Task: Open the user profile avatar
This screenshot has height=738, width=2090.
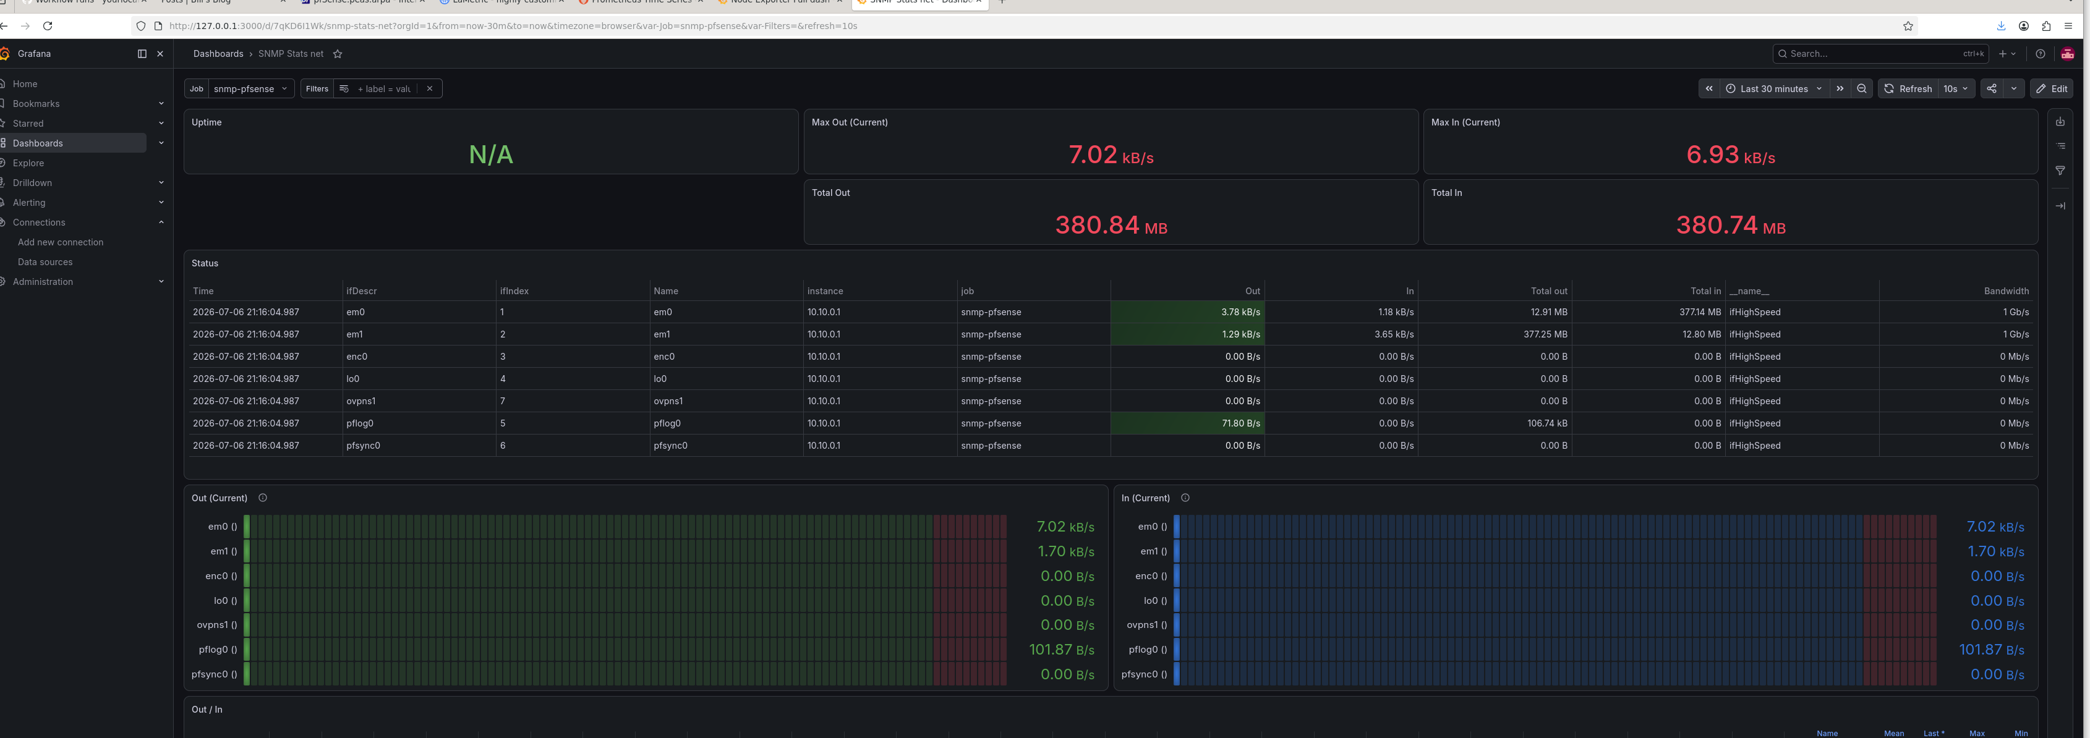Action: [x=2067, y=54]
